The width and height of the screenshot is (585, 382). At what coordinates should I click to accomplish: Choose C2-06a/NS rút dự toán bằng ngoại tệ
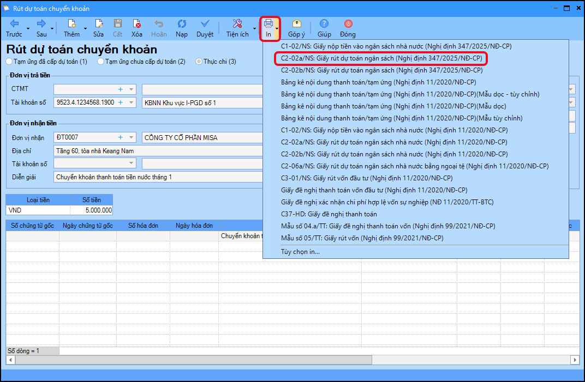pos(416,166)
